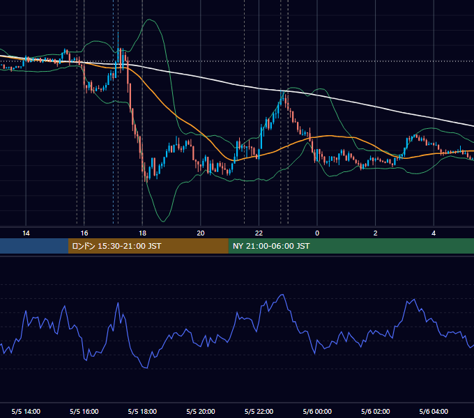Click the 14 hour axis label

[x=26, y=233]
